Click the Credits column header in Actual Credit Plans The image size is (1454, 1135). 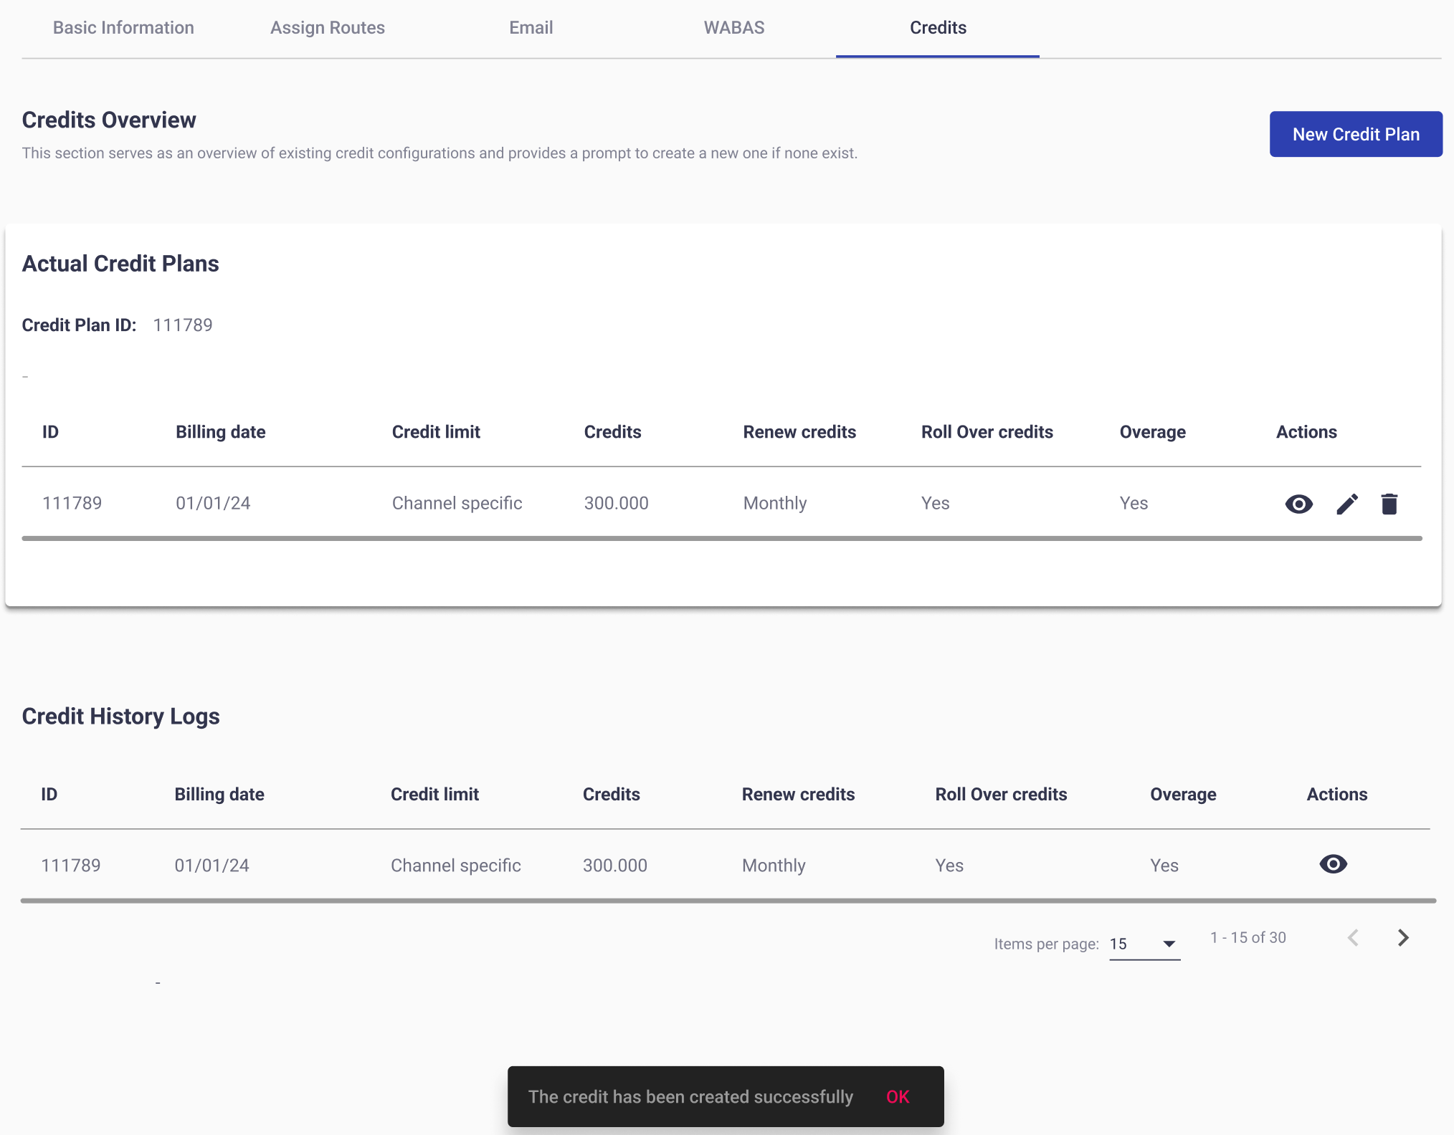click(613, 432)
